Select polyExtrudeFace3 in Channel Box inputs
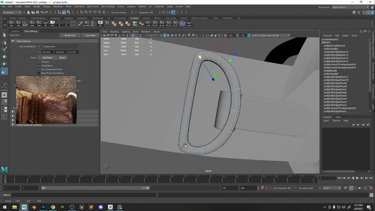Viewport: 375px width, 211px height. (x=335, y=46)
